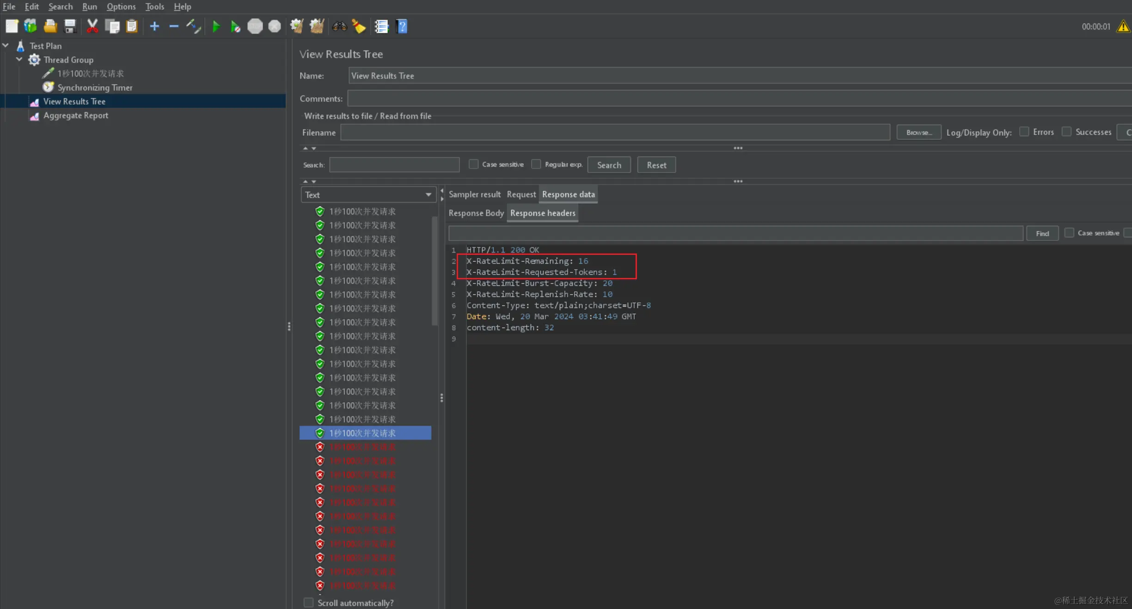This screenshot has width=1132, height=609.
Task: Click the binoculars Search icon
Action: [339, 26]
